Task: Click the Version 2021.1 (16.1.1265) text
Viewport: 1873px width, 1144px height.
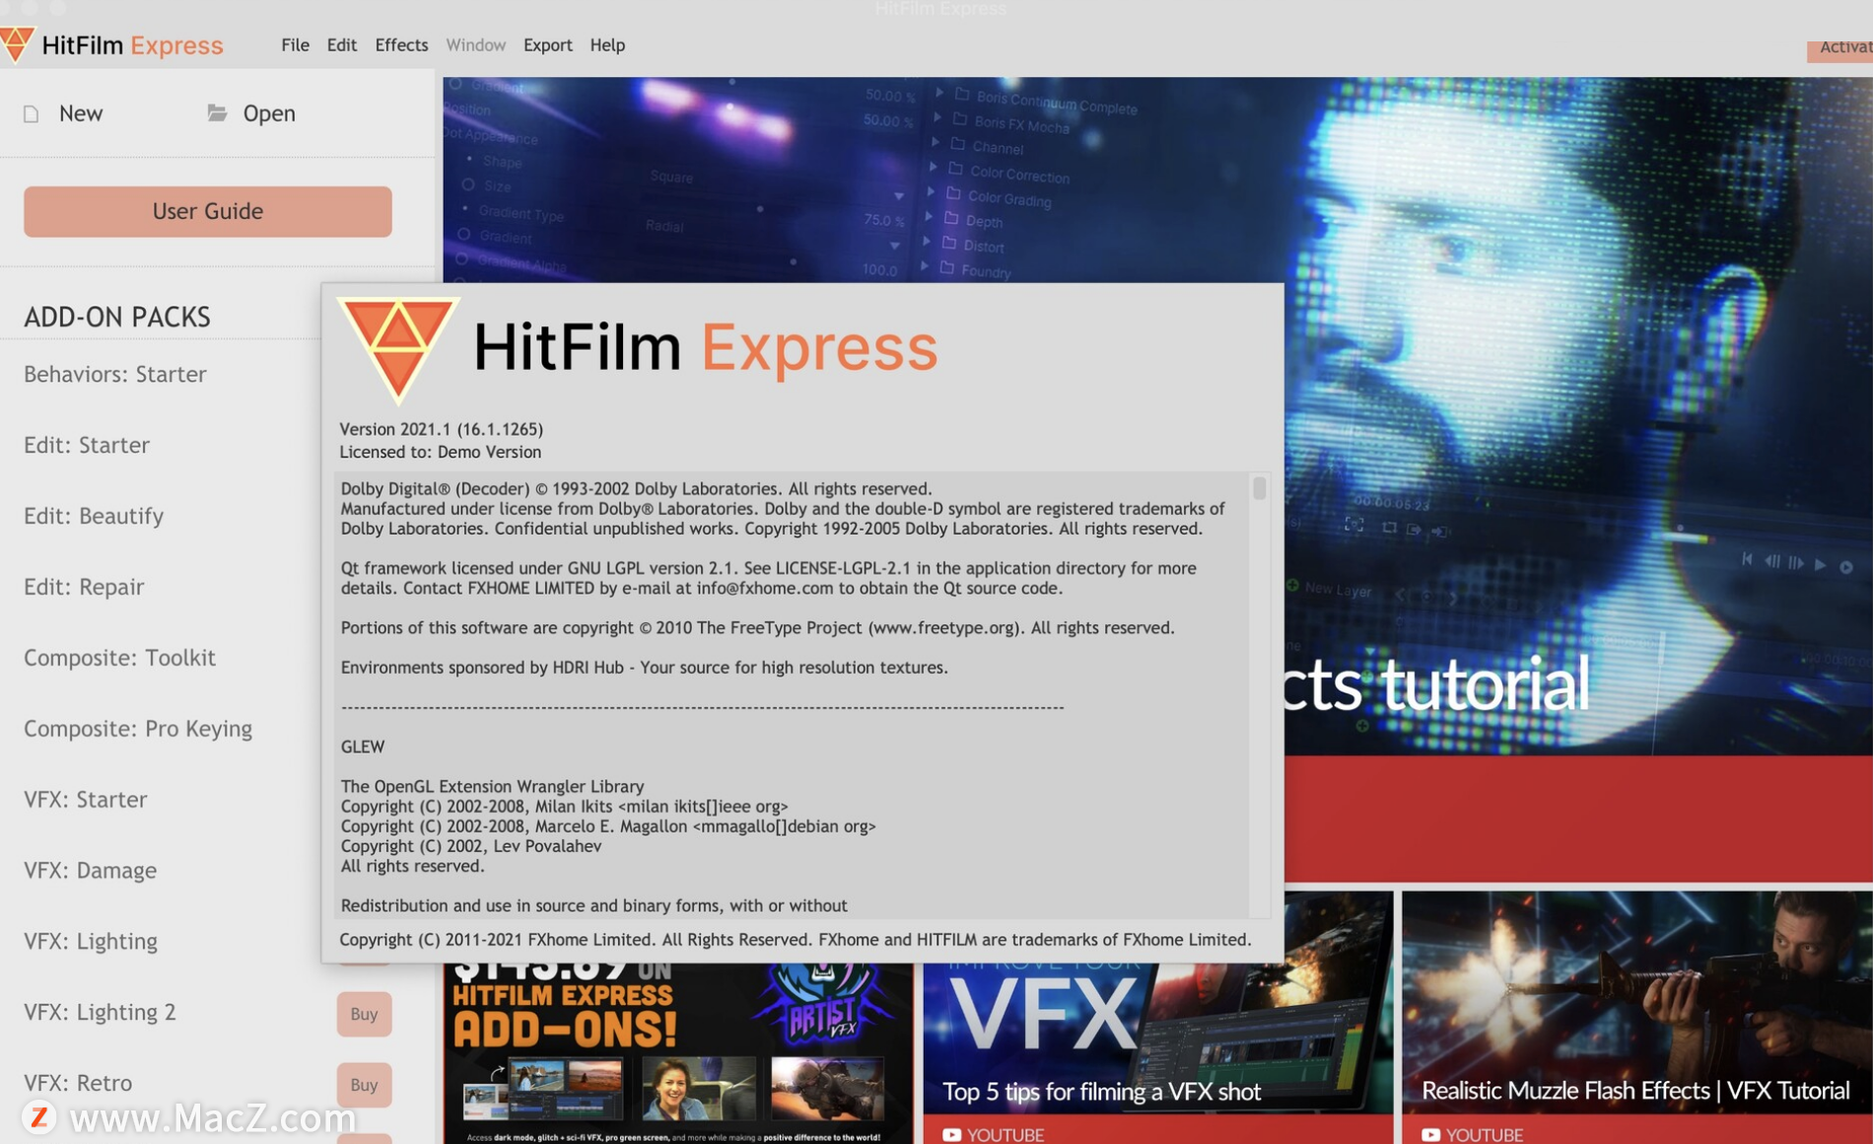Action: (442, 429)
